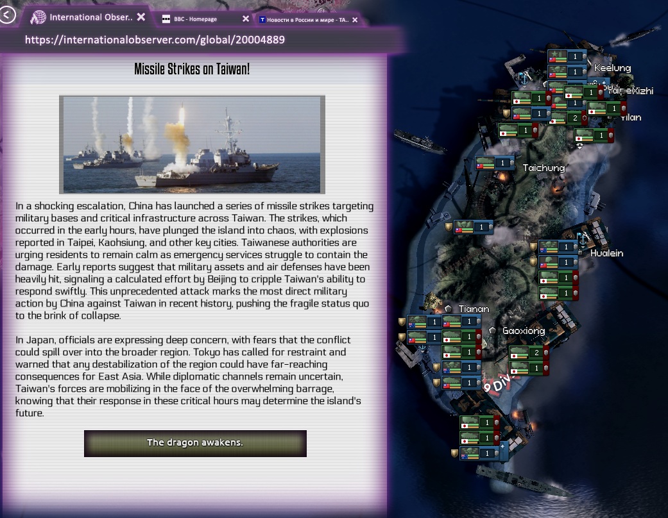Close the TASS news tab
The width and height of the screenshot is (668, 518).
click(x=355, y=20)
